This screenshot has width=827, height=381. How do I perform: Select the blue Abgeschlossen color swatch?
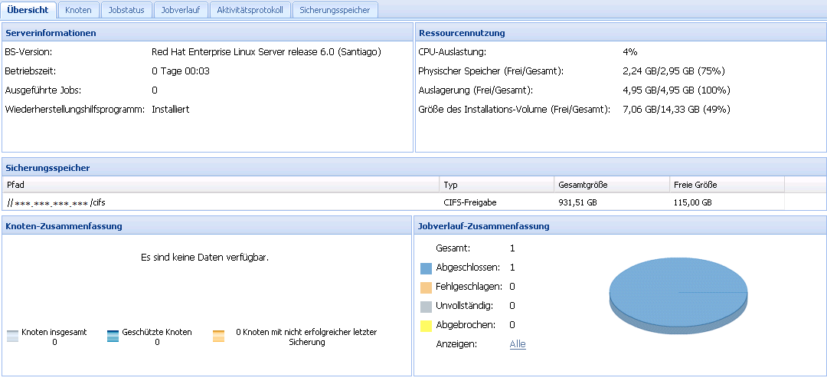tap(427, 268)
